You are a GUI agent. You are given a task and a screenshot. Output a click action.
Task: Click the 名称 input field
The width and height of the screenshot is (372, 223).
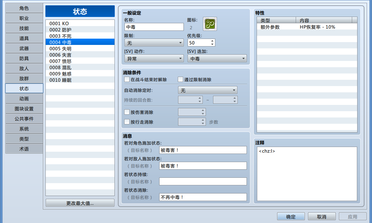click(154, 27)
